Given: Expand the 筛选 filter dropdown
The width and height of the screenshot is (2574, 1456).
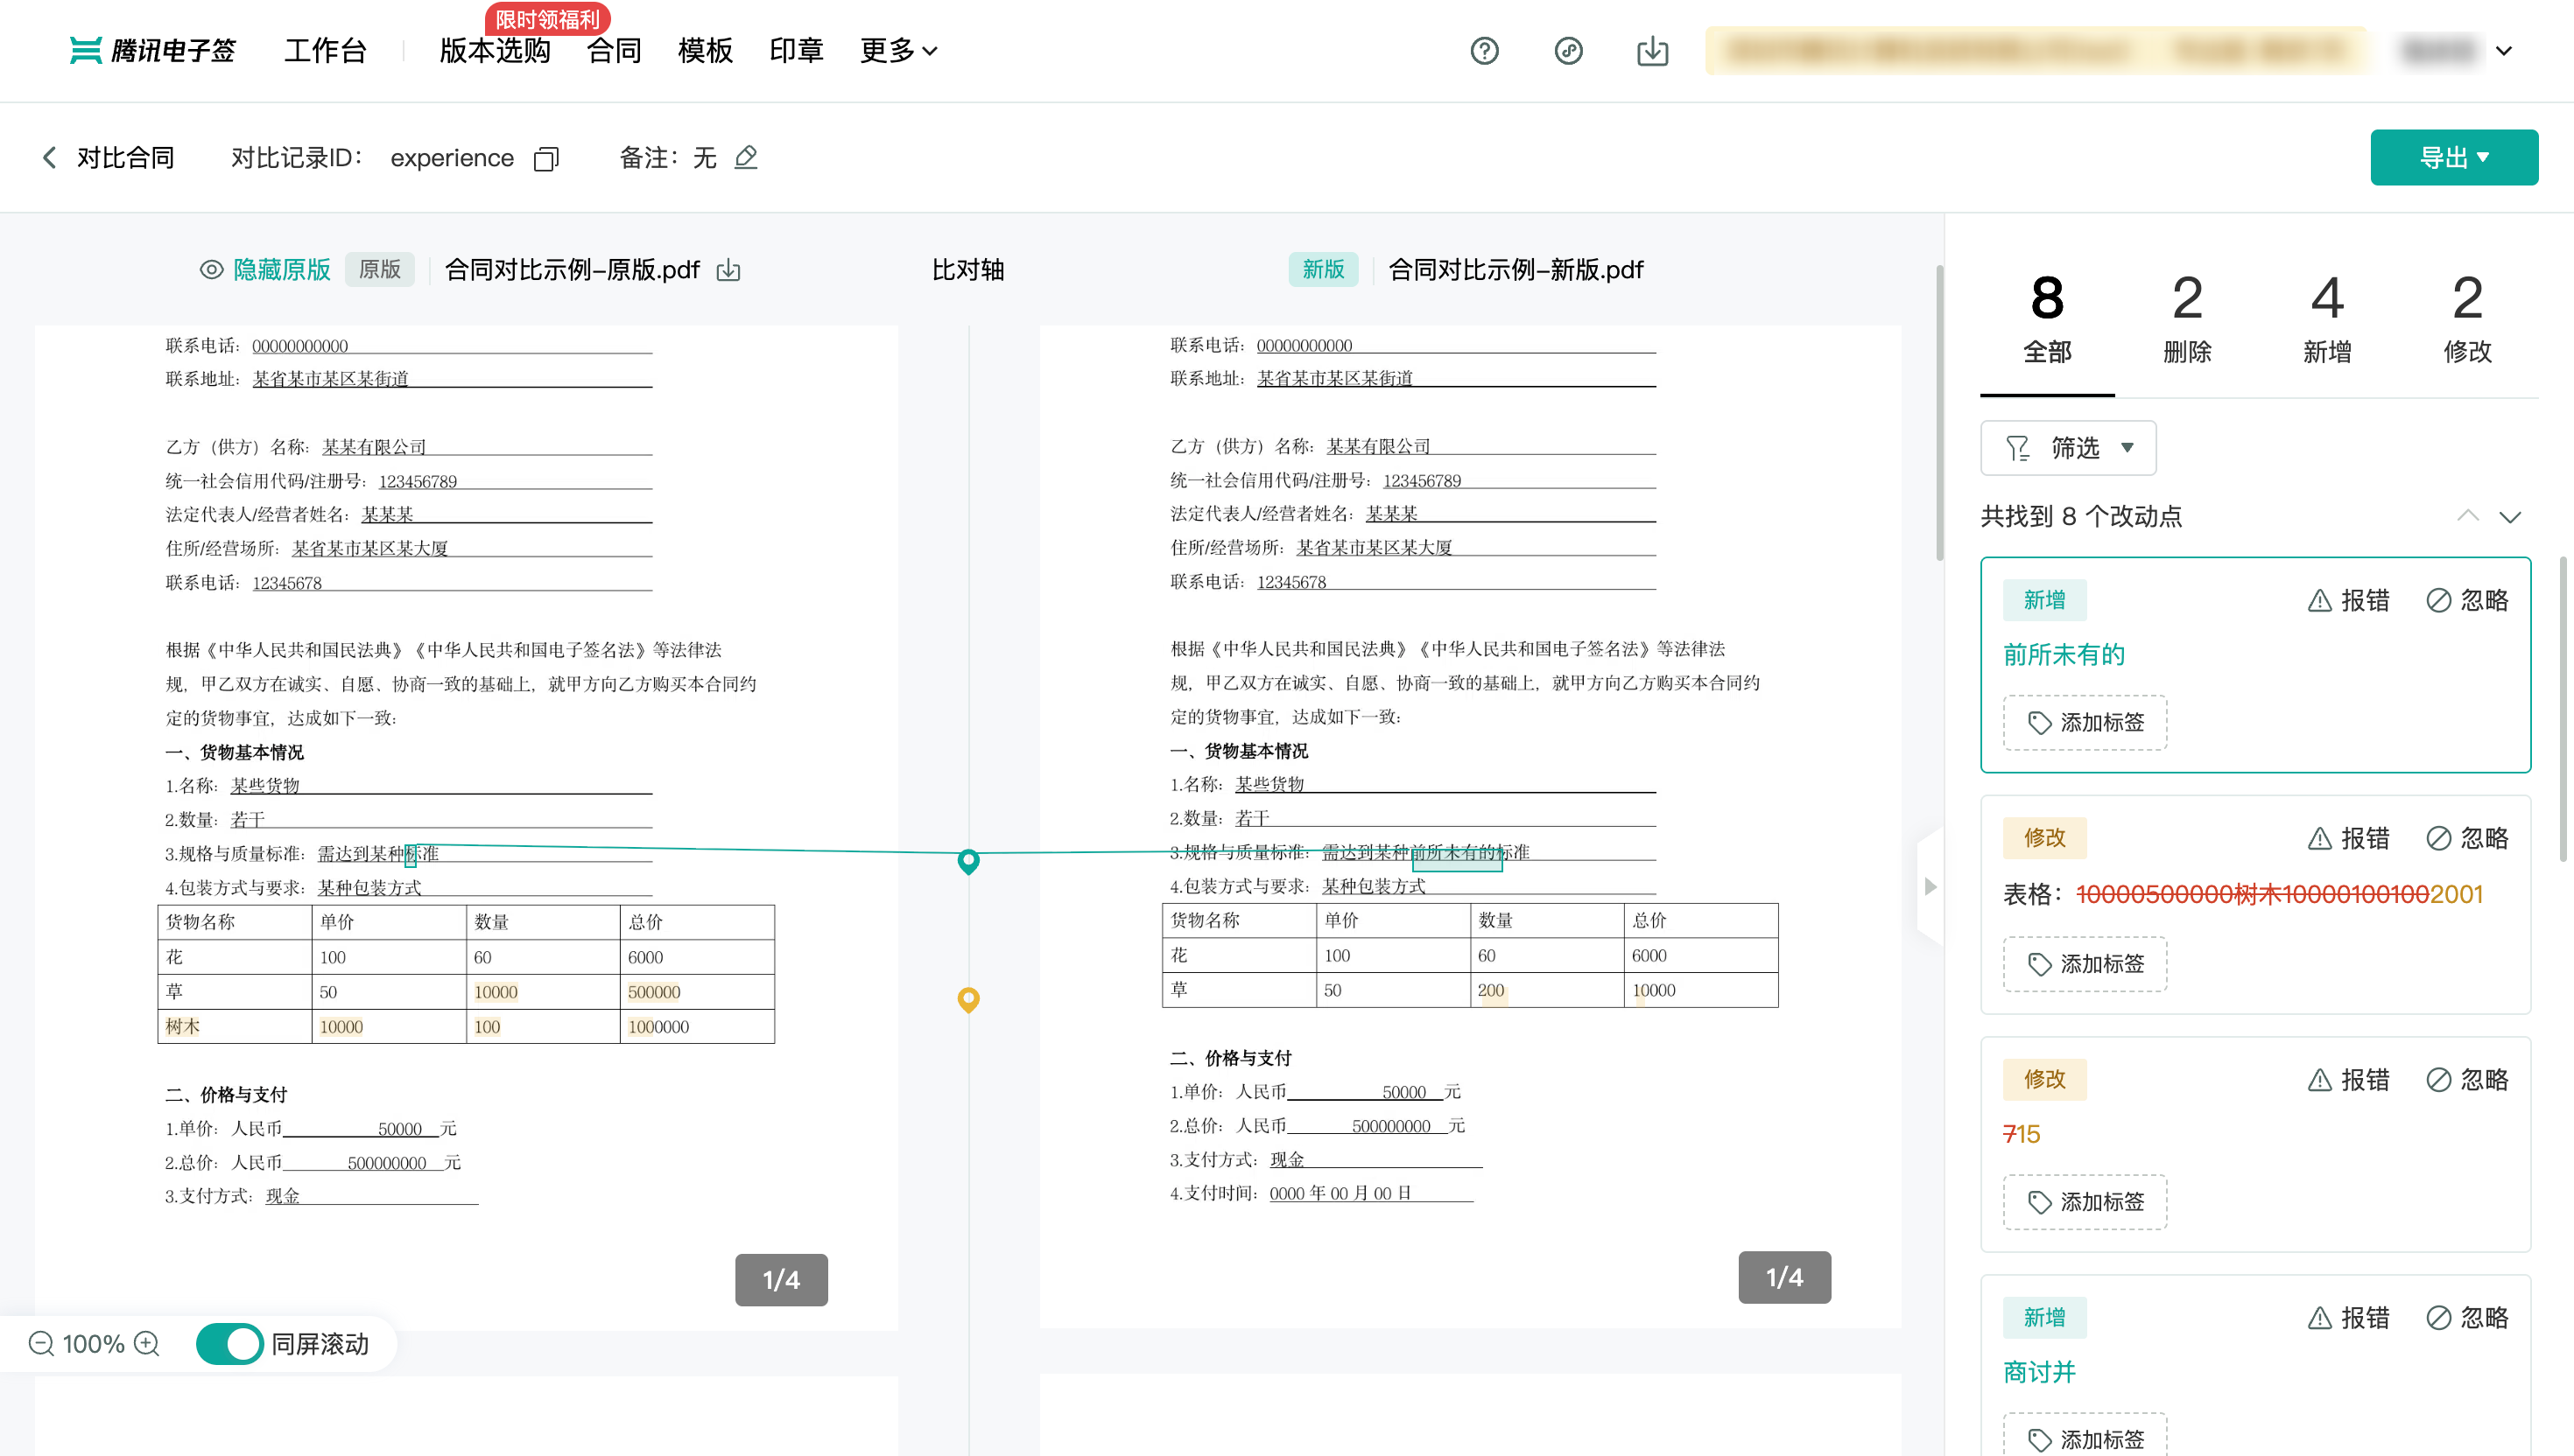Looking at the screenshot, I should tap(2068, 448).
